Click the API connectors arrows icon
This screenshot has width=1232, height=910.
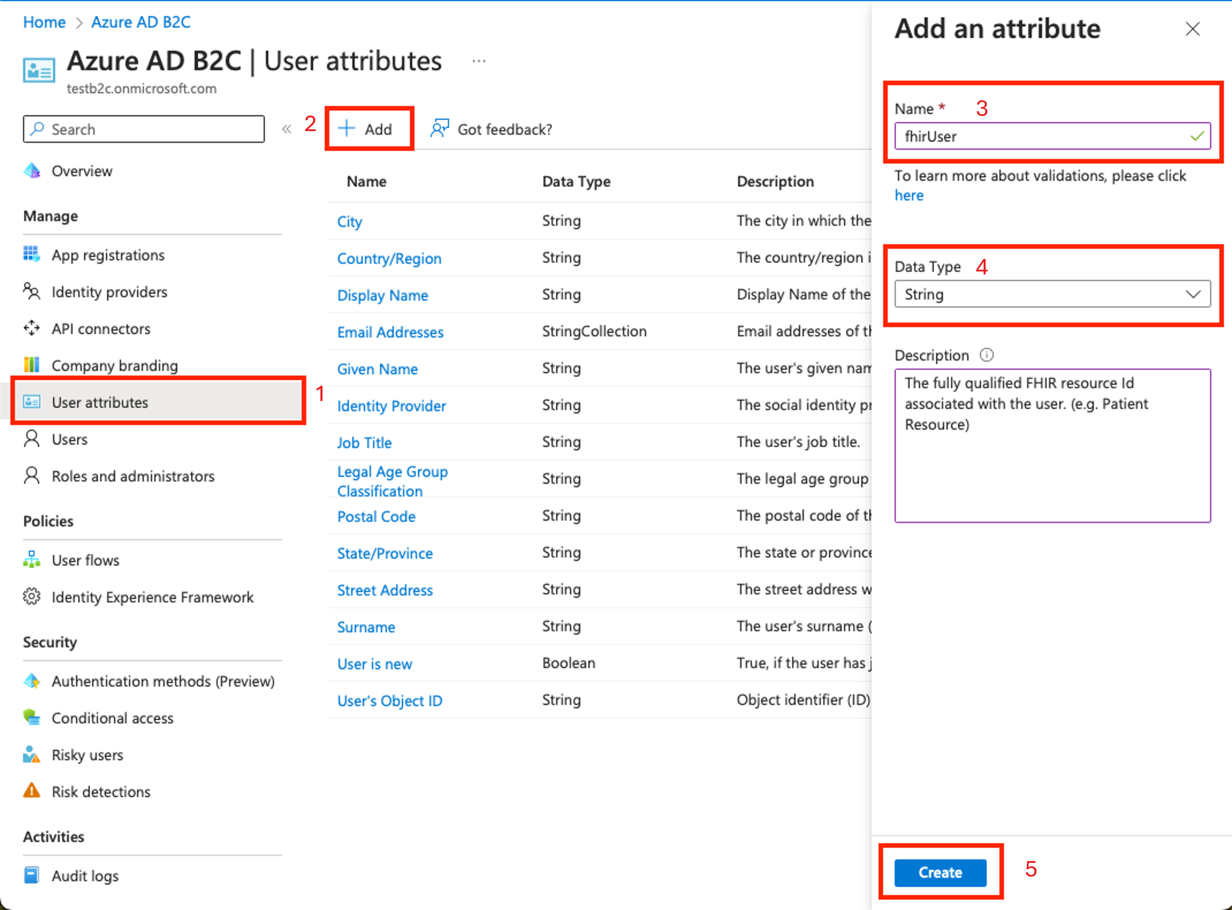click(x=31, y=328)
